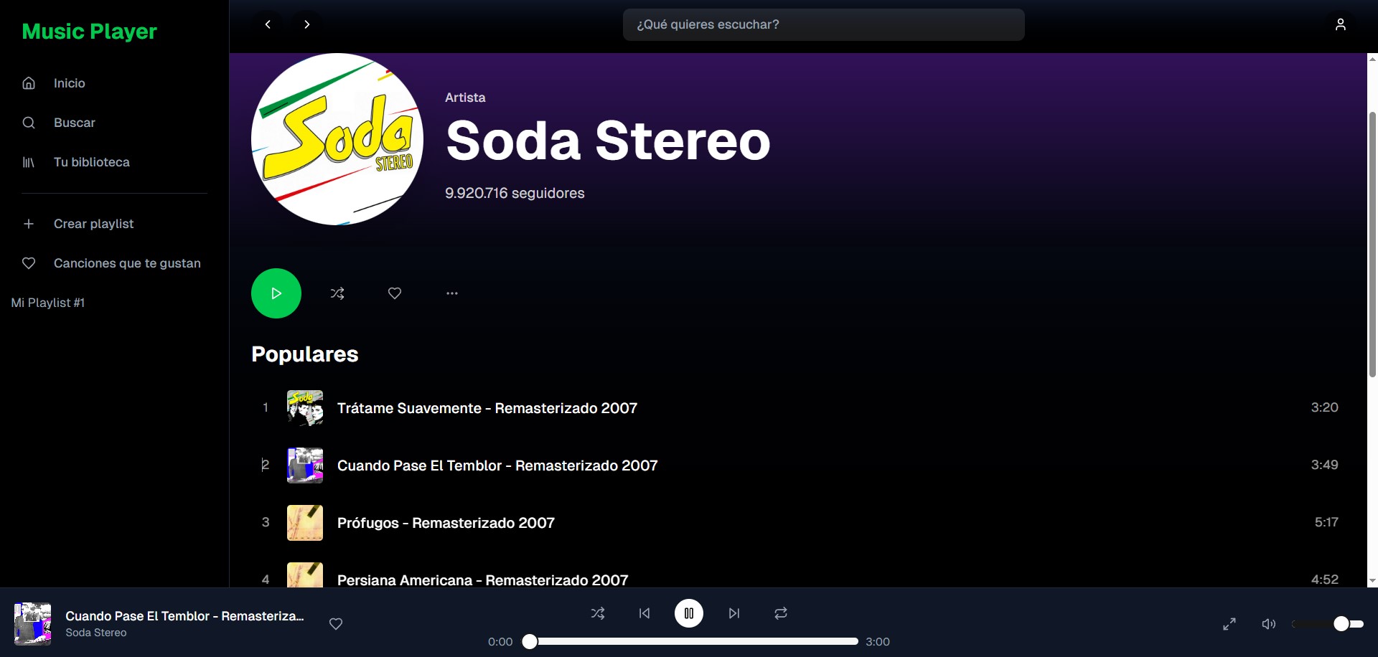Open Mi Playlist #1
1378x657 pixels.
point(48,303)
